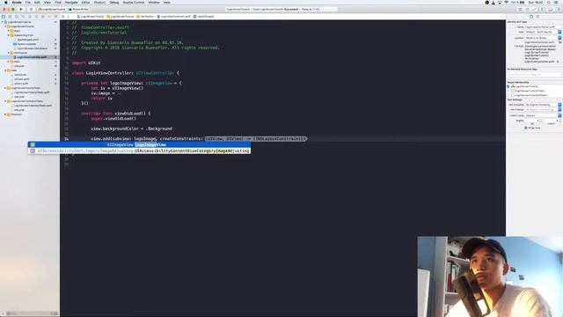Open the File menu
The image size is (563, 317).
27,2
